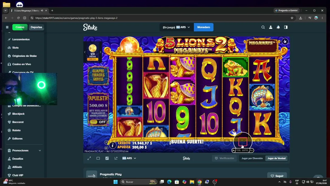Bookmark this page with the star
The width and height of the screenshot is (330, 186).
coord(292,18)
